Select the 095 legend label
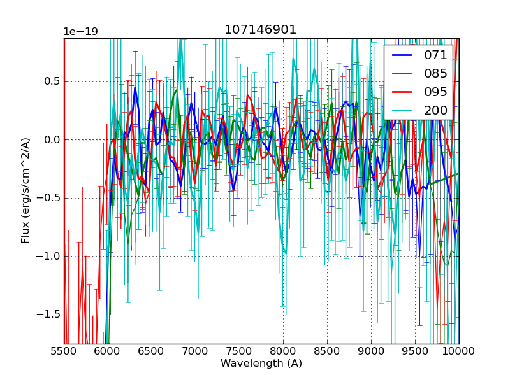The image size is (510, 382). coord(435,92)
